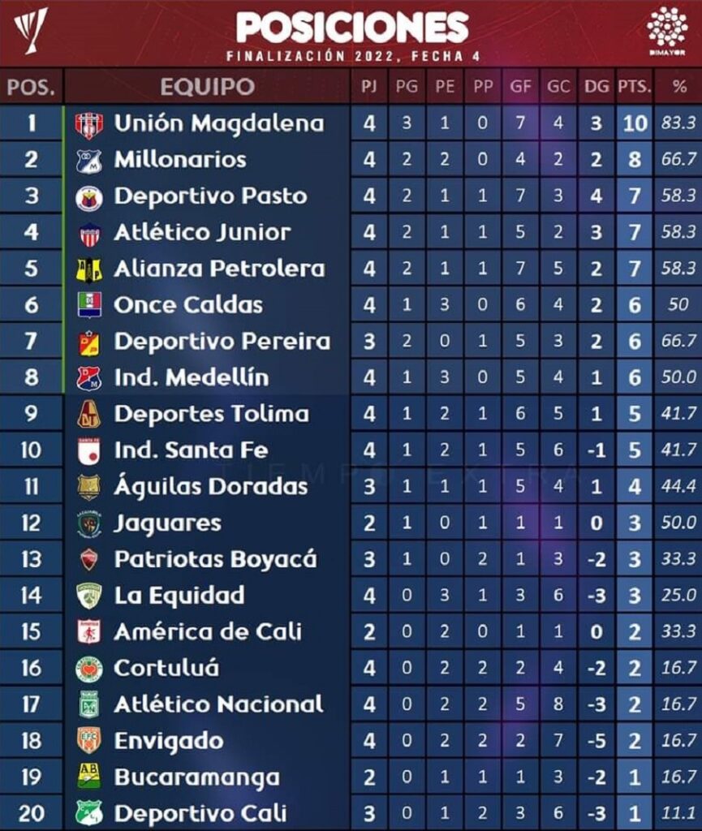Viewport: 702px width, 831px height.
Task: Click the Alianza Petrolera yellow crest
Action: pyautogui.click(x=89, y=270)
